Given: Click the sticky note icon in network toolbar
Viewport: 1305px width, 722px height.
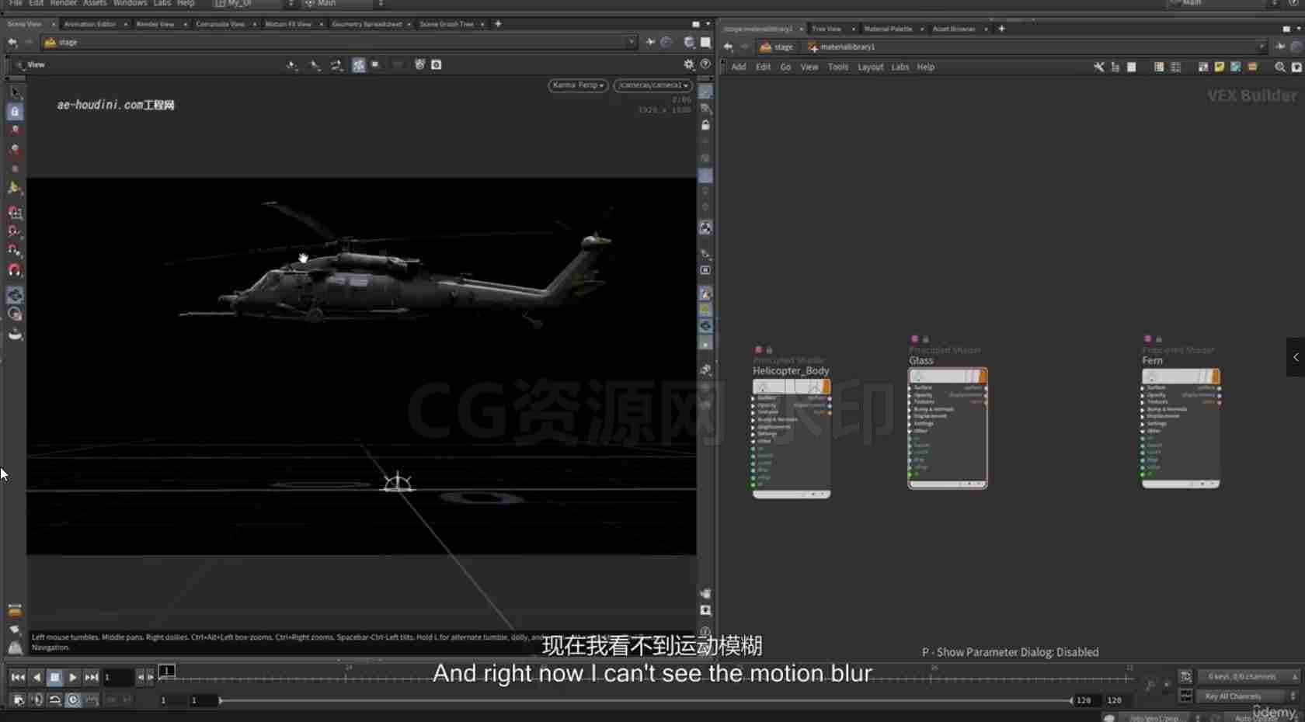Looking at the screenshot, I should point(1220,67).
